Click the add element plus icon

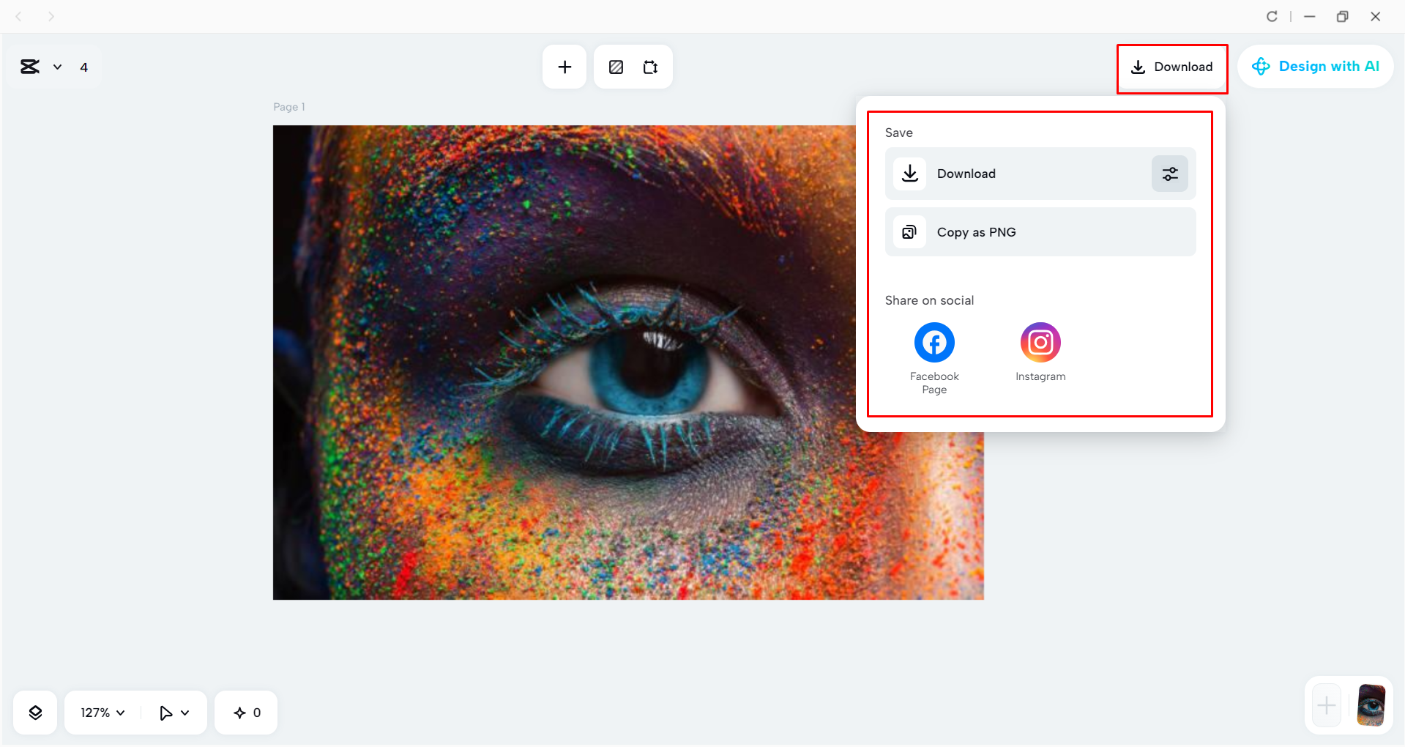point(564,67)
